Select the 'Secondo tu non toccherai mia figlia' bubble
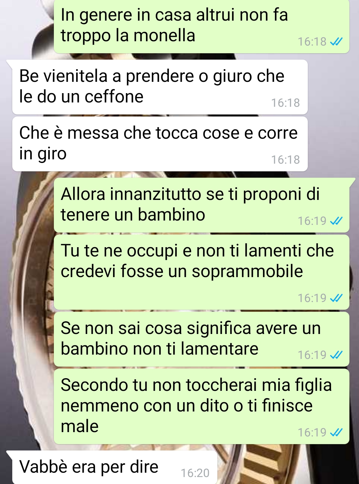 tap(201, 406)
